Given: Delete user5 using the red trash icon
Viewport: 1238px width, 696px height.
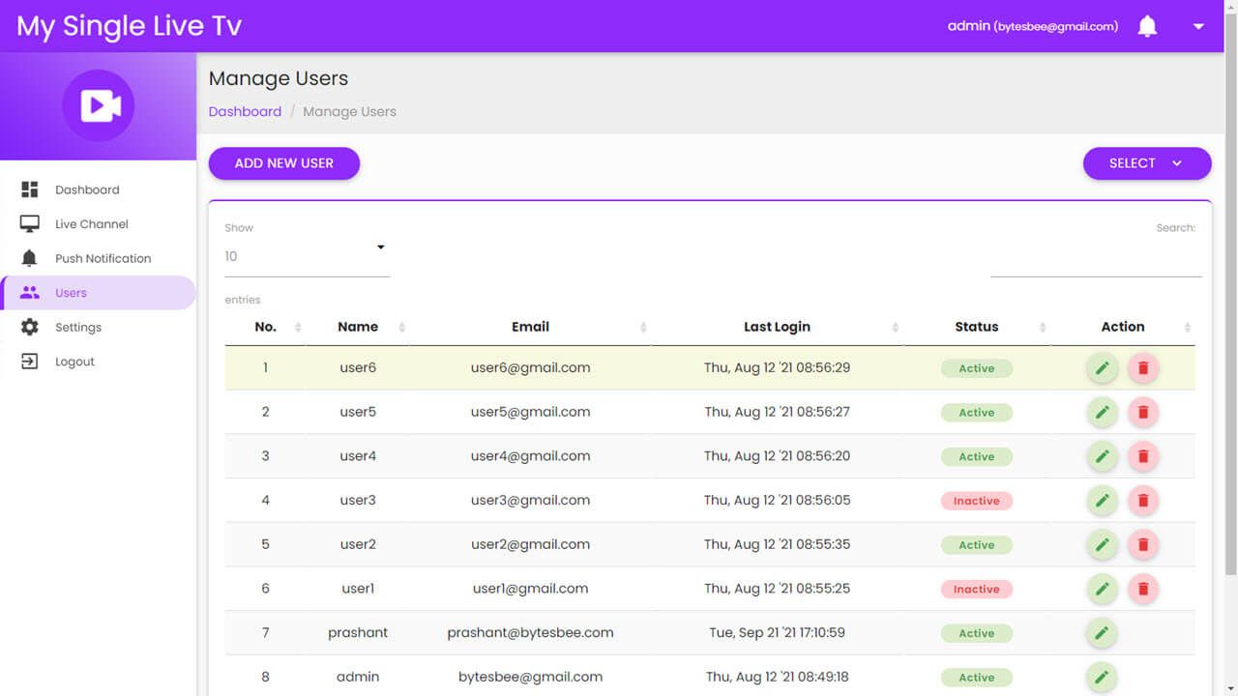Looking at the screenshot, I should point(1142,413).
